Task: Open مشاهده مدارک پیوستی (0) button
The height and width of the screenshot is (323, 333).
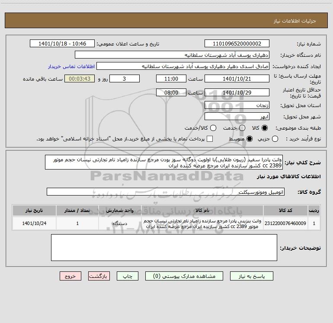Action: point(184,276)
